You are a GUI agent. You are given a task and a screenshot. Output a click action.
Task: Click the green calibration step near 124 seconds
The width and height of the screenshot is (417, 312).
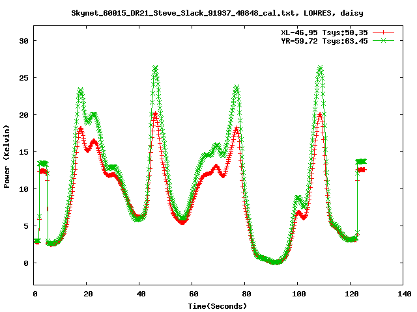pyautogui.click(x=361, y=161)
